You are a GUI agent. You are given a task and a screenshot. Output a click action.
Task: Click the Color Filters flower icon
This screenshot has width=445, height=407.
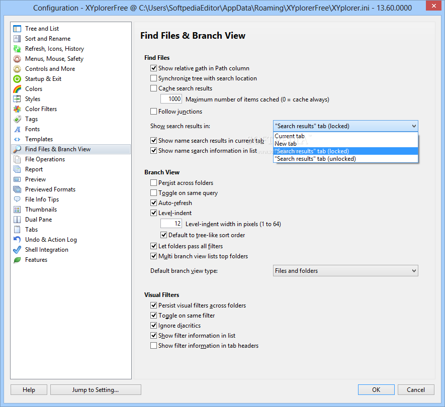17,109
